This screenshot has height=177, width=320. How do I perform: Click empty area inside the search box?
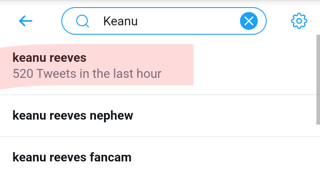pyautogui.click(x=188, y=21)
